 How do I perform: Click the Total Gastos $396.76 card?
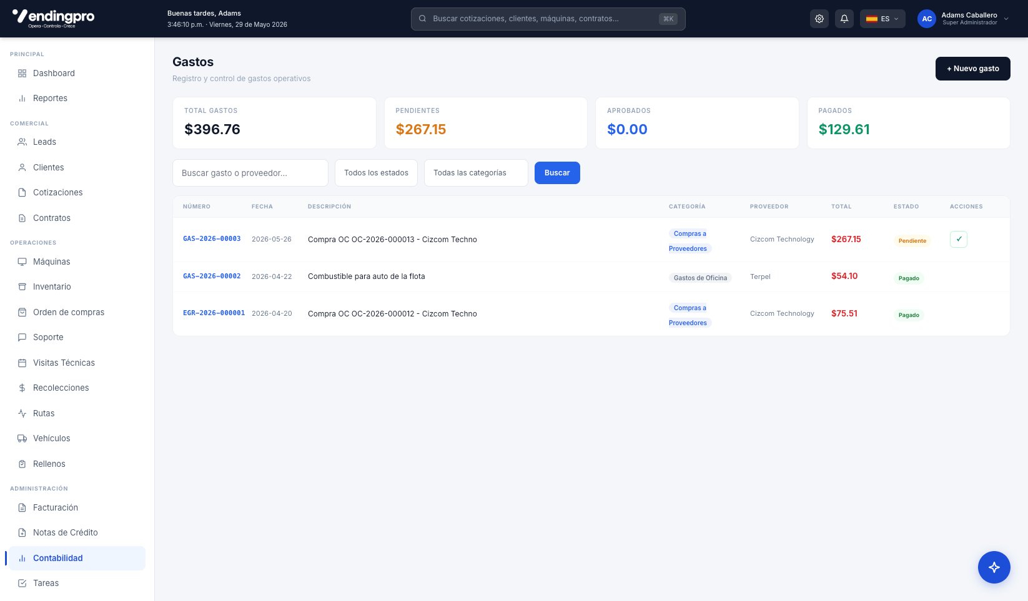pos(274,123)
